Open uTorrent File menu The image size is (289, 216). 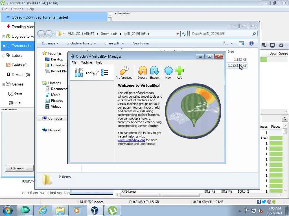5,9
